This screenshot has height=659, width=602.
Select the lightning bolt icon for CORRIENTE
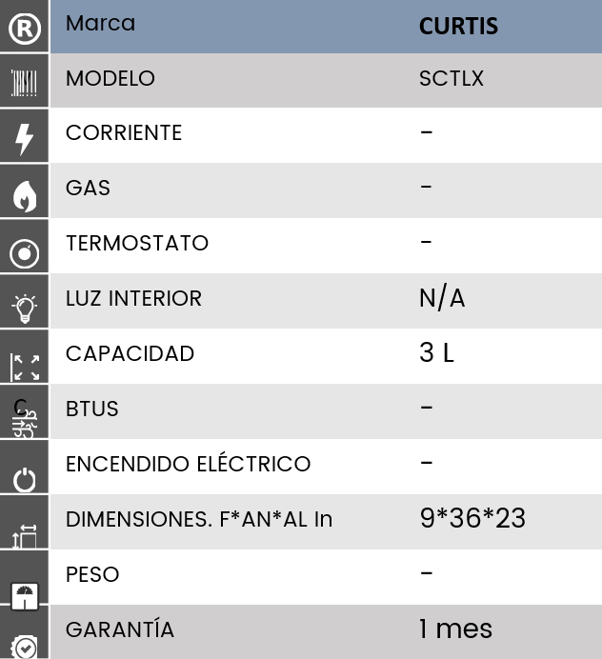point(25,139)
